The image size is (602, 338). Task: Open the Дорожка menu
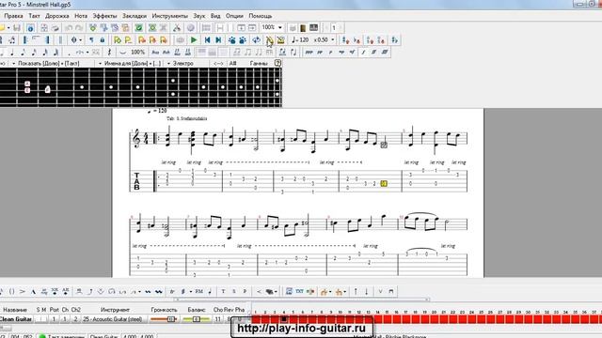[x=57, y=16]
